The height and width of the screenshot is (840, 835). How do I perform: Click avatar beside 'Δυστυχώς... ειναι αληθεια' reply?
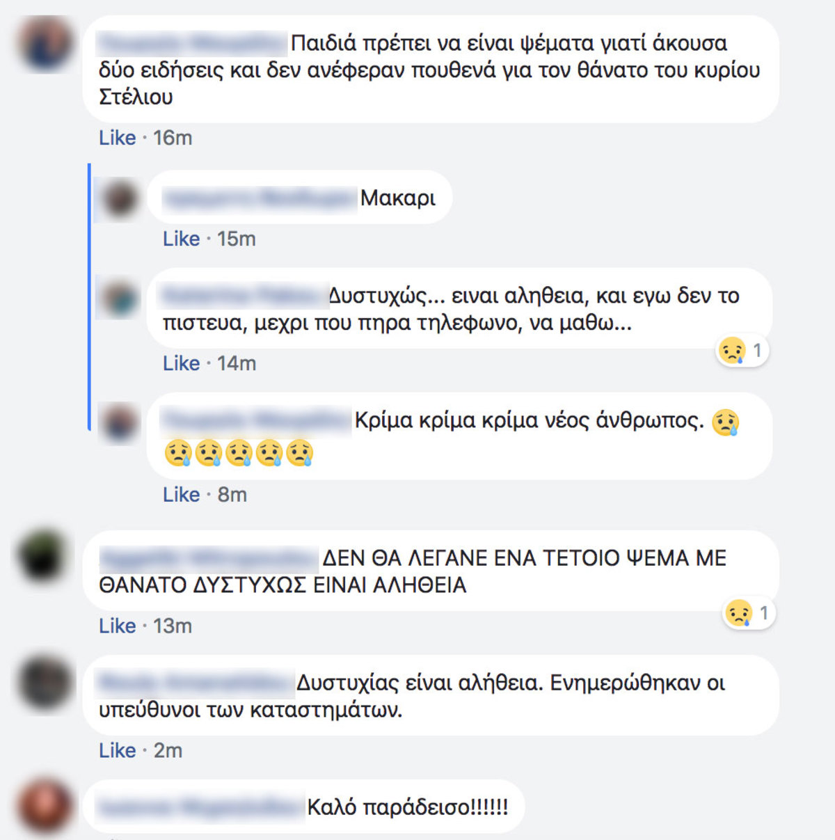[x=121, y=298]
